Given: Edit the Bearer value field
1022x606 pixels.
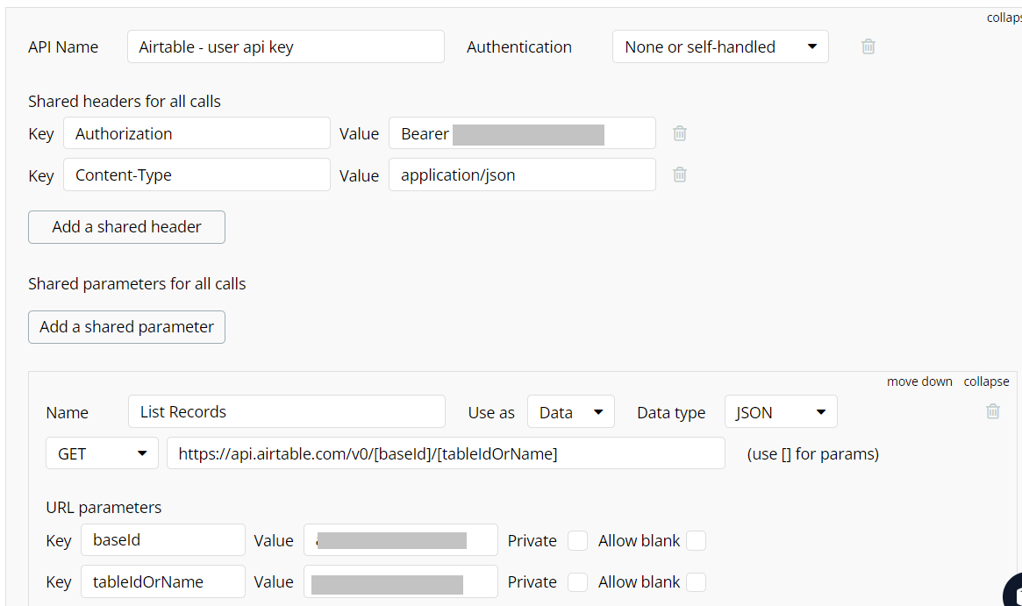Looking at the screenshot, I should [522, 133].
